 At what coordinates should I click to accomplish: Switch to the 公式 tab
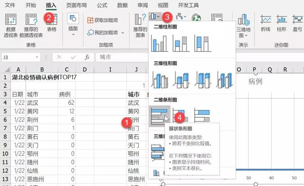click(102, 5)
